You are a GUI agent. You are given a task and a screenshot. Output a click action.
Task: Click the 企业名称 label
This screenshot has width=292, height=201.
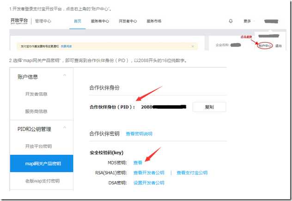[x=222, y=45]
